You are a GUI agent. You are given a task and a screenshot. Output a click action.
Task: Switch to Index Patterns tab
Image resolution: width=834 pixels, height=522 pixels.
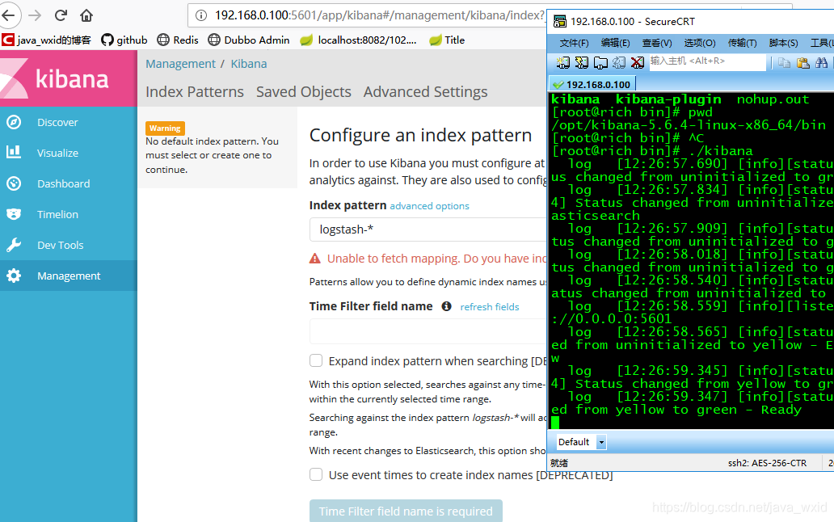pyautogui.click(x=195, y=92)
